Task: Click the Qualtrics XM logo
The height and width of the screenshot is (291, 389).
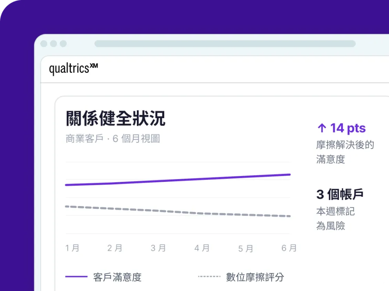Action: pos(73,69)
